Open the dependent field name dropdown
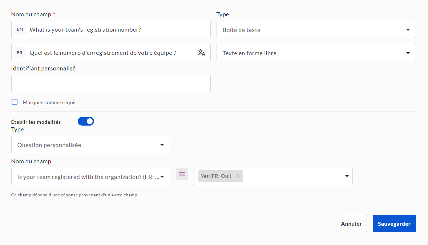 tap(90, 177)
